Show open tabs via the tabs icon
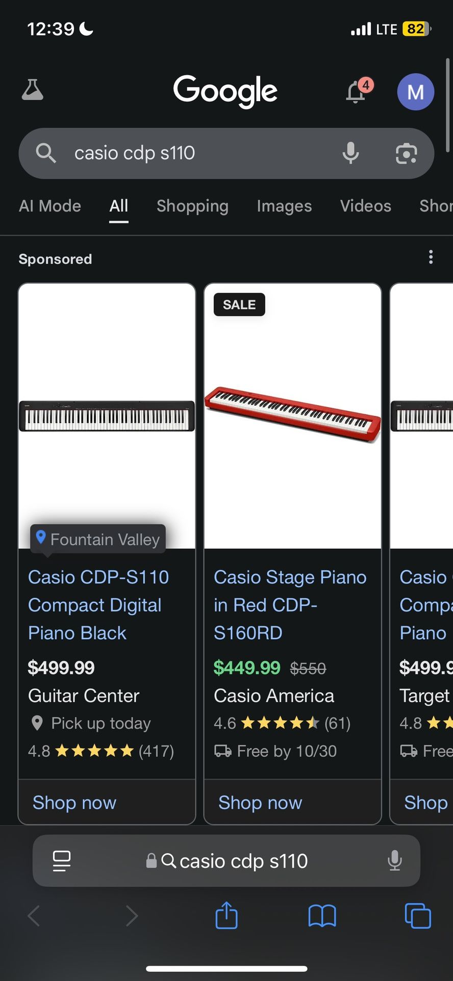This screenshot has height=981, width=453. pos(417,916)
